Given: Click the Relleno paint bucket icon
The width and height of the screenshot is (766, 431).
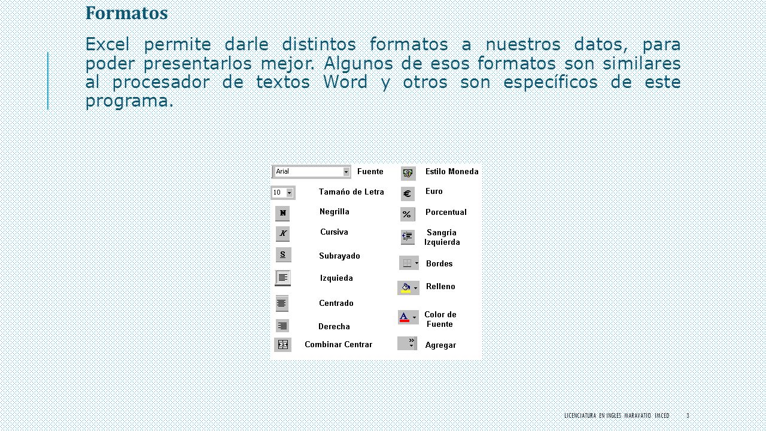Looking at the screenshot, I should 405,288.
